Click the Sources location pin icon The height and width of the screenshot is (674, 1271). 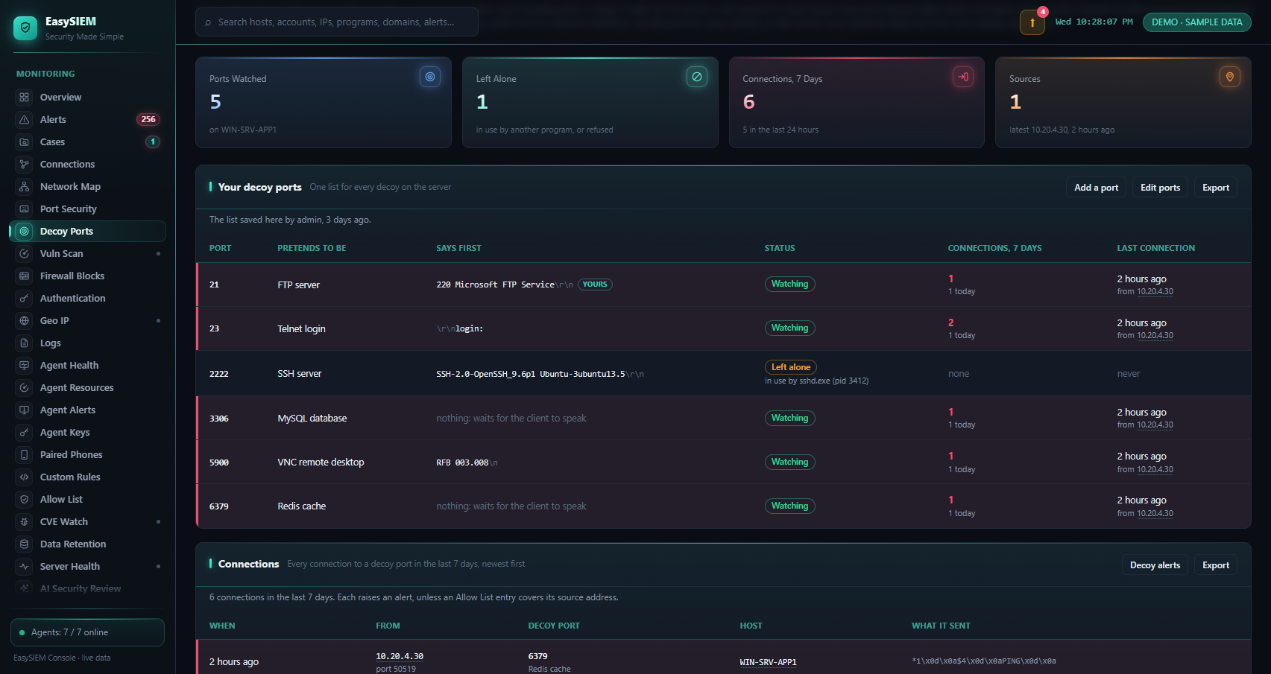[1230, 77]
